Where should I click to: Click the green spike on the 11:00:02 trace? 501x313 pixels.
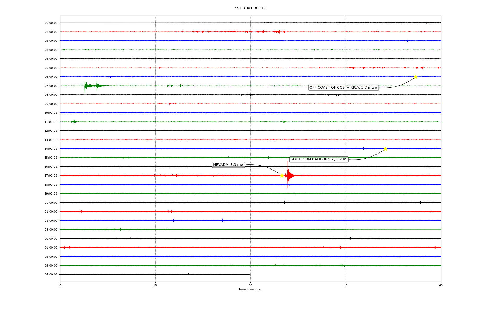click(74, 122)
